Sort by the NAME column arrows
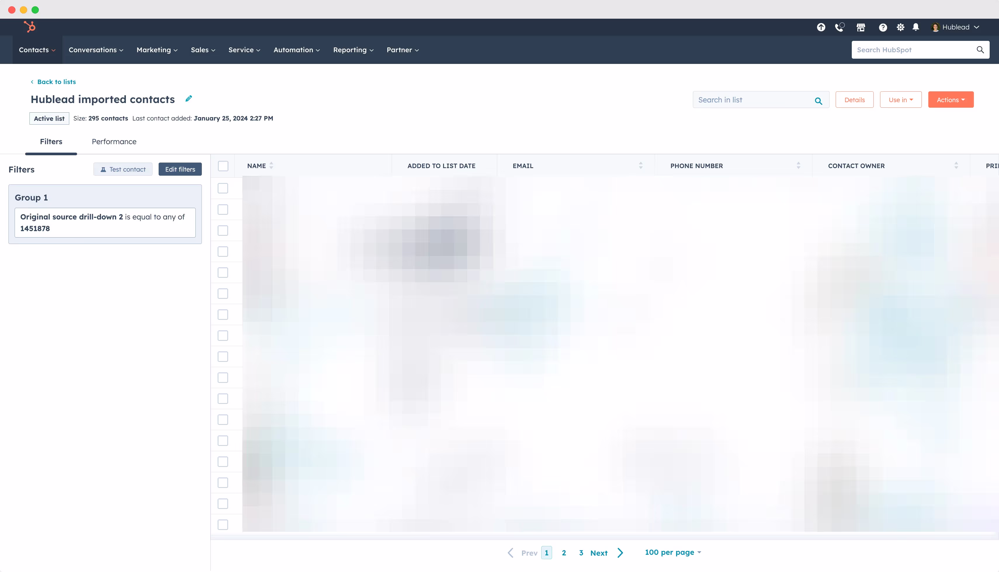 click(271, 166)
